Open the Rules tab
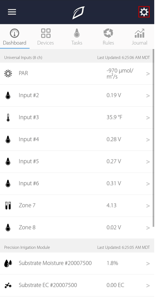Screen dimensions: 155x302 (108, 37)
